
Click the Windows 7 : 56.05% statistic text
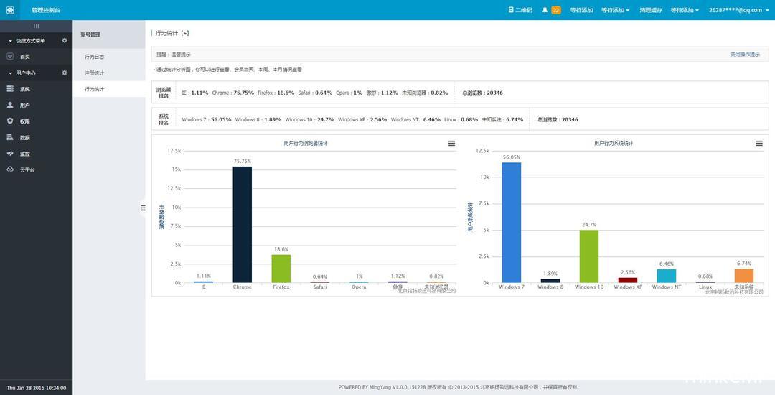[x=207, y=120]
